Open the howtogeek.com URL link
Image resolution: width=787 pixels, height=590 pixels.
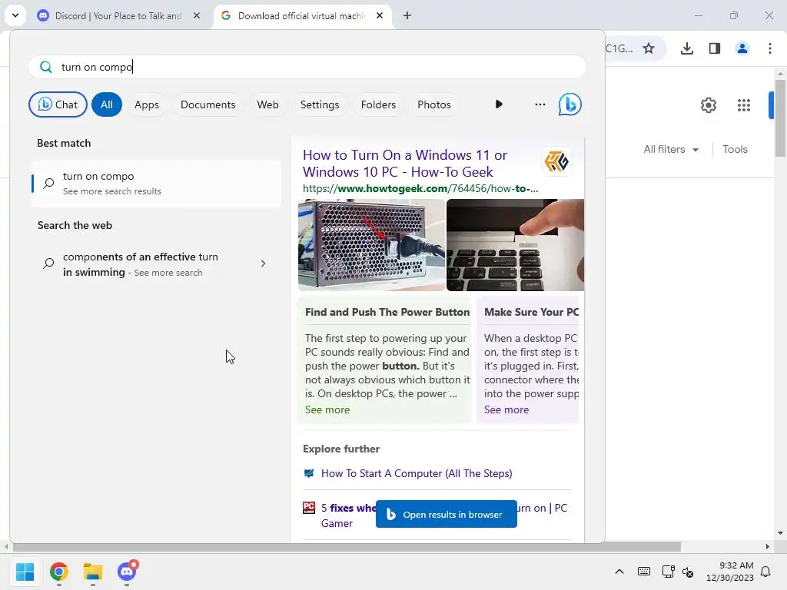tap(420, 189)
